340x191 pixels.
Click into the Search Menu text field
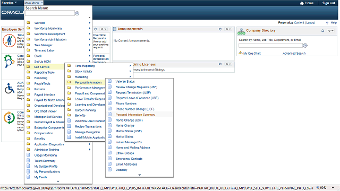click(50, 13)
